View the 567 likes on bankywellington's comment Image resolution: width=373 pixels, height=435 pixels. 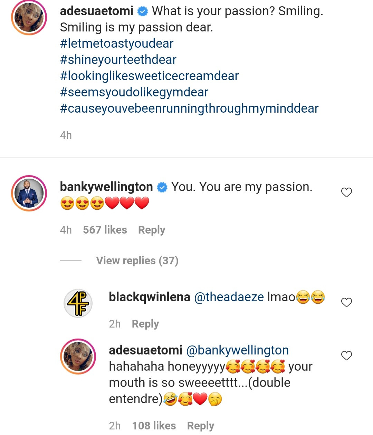(105, 230)
